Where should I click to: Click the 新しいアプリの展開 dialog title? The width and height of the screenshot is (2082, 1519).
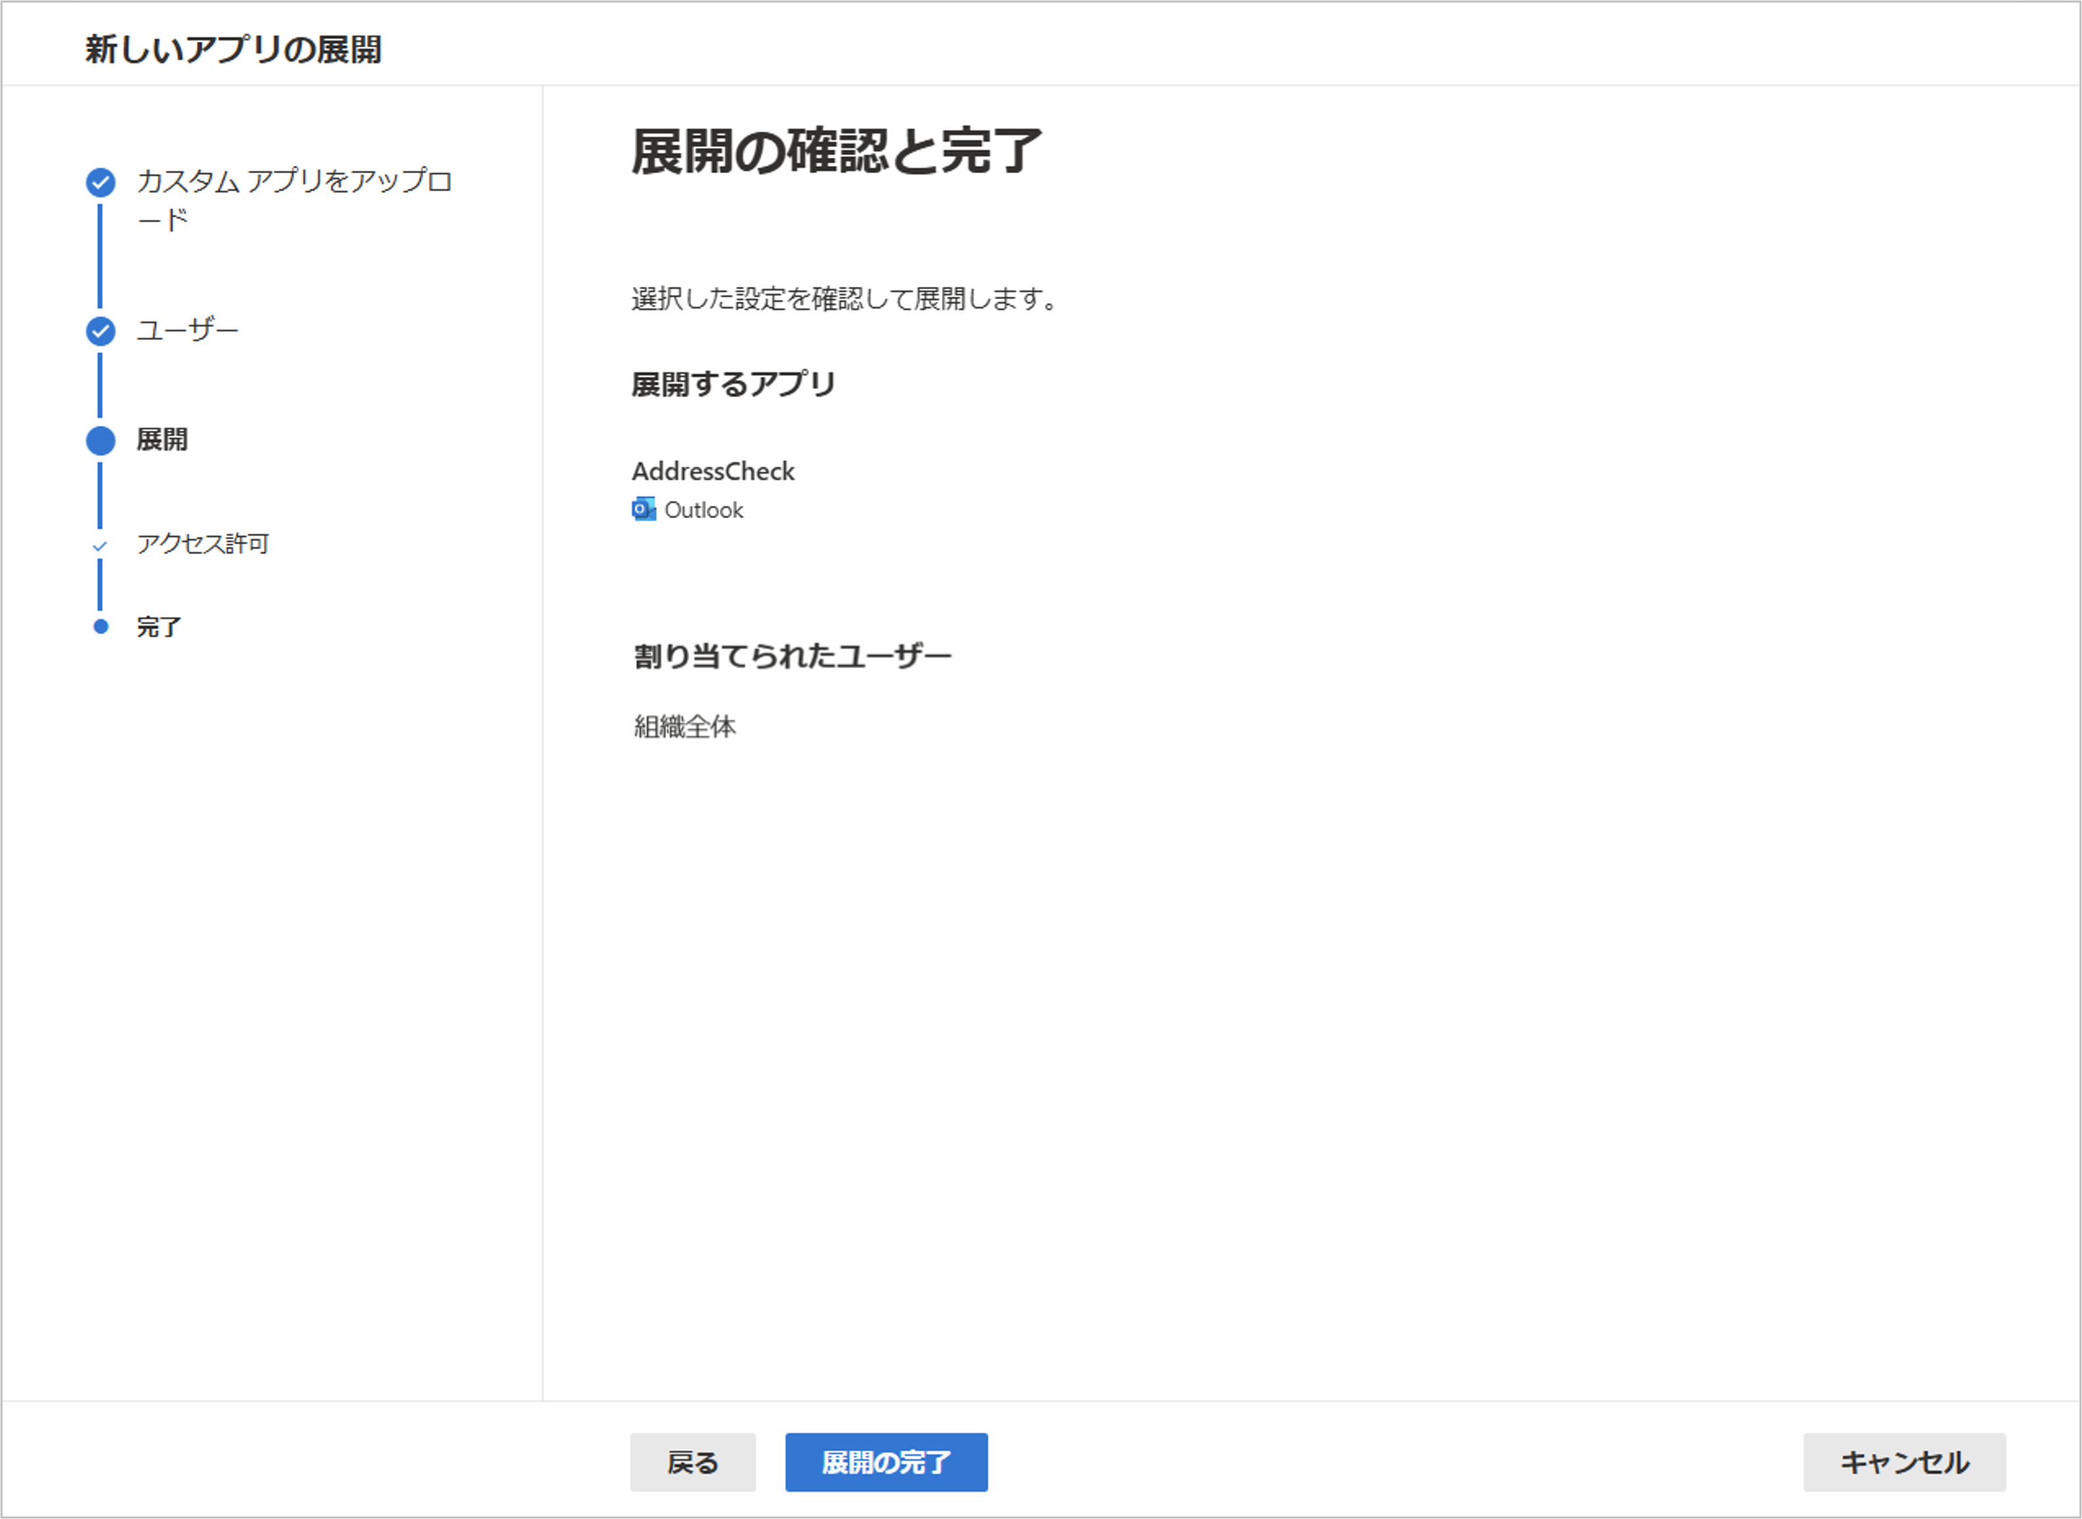tap(234, 49)
